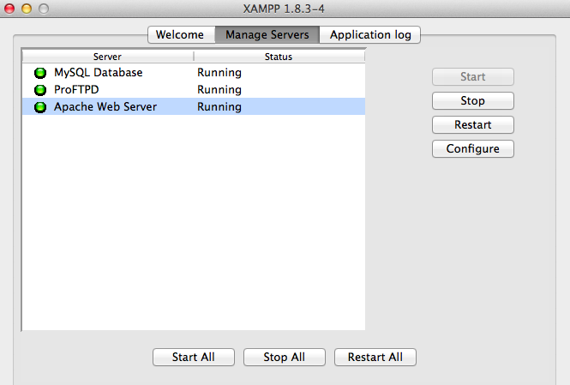570x385 pixels.
Task: Click the green status icon for MySQL Database
Action: [x=39, y=73]
